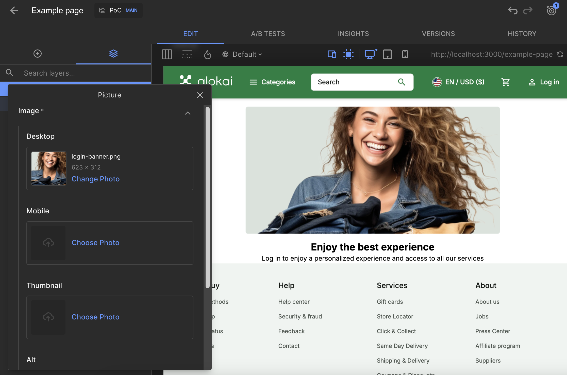Open the Feedback footer link
The image size is (567, 375).
pyautogui.click(x=291, y=331)
